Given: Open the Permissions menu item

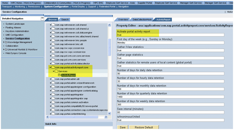Looking at the screenshot, I should click(34, 6).
